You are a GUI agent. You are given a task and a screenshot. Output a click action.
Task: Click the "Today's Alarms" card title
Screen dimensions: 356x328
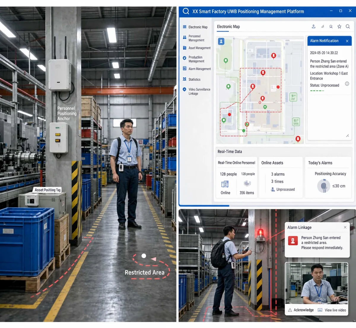click(x=320, y=163)
